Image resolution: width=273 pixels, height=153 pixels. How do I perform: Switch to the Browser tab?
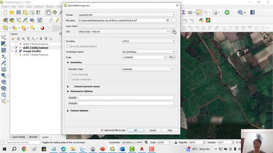click(33, 137)
